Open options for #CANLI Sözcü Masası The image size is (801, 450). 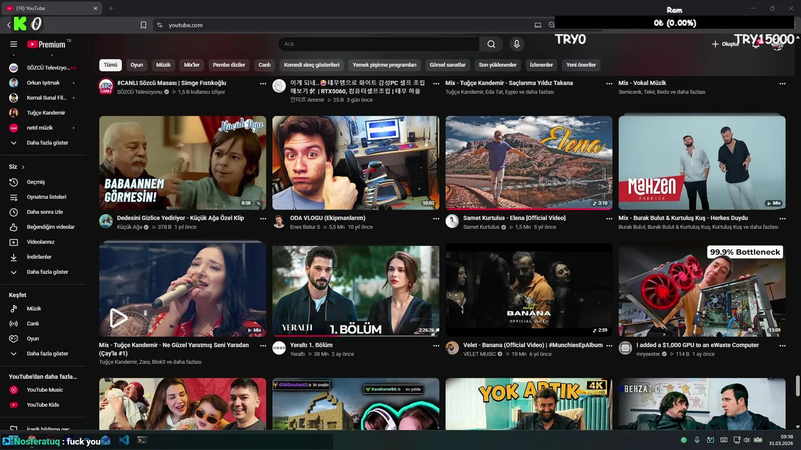pos(263,84)
